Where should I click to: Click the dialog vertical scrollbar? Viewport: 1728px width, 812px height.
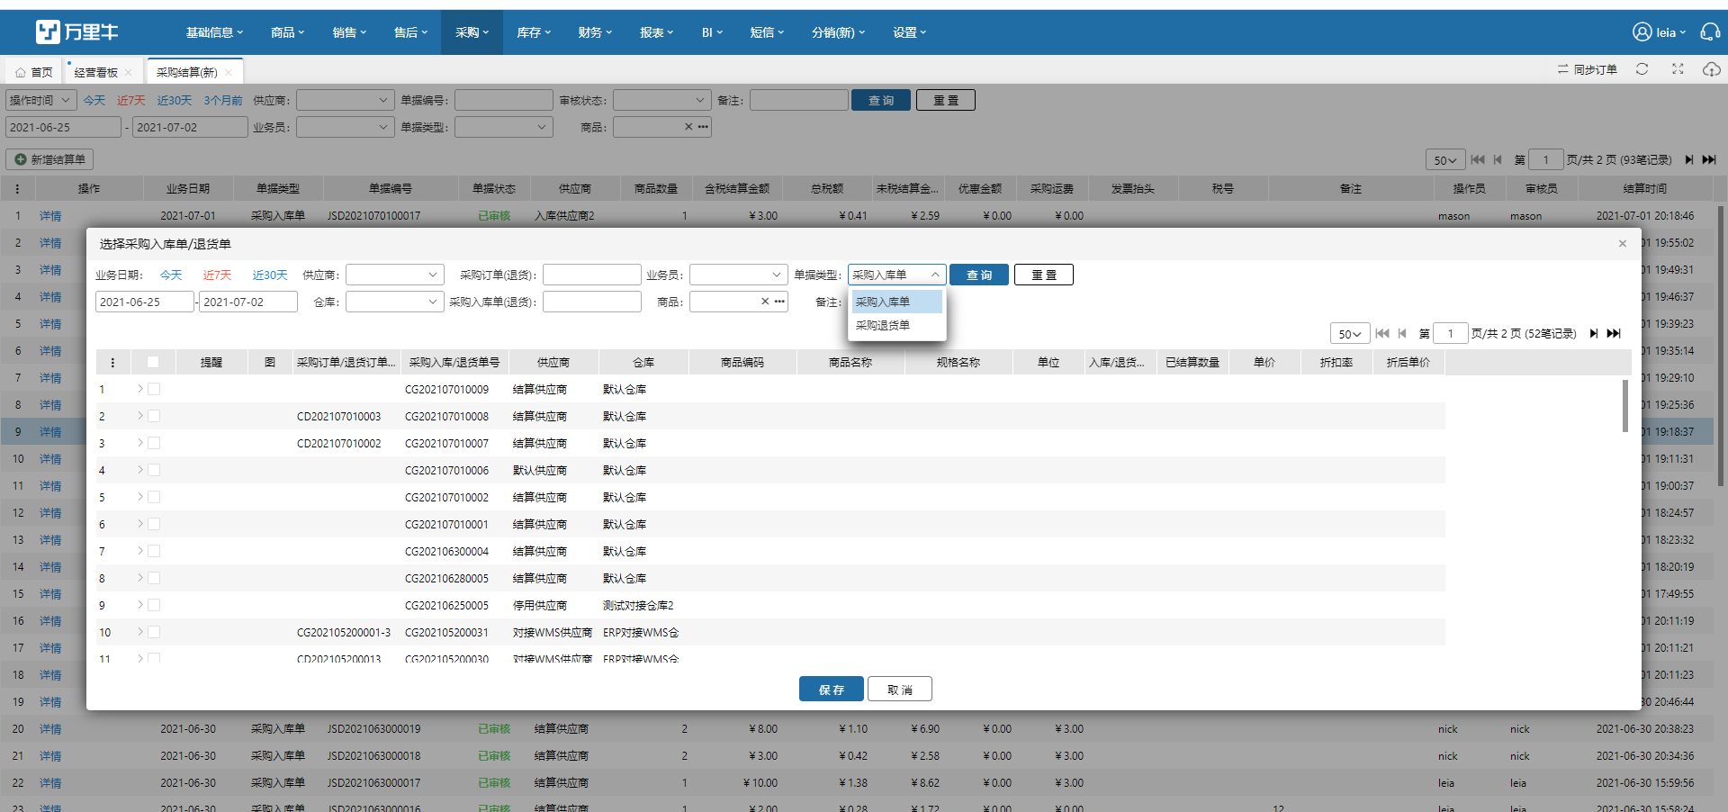pyautogui.click(x=1625, y=405)
